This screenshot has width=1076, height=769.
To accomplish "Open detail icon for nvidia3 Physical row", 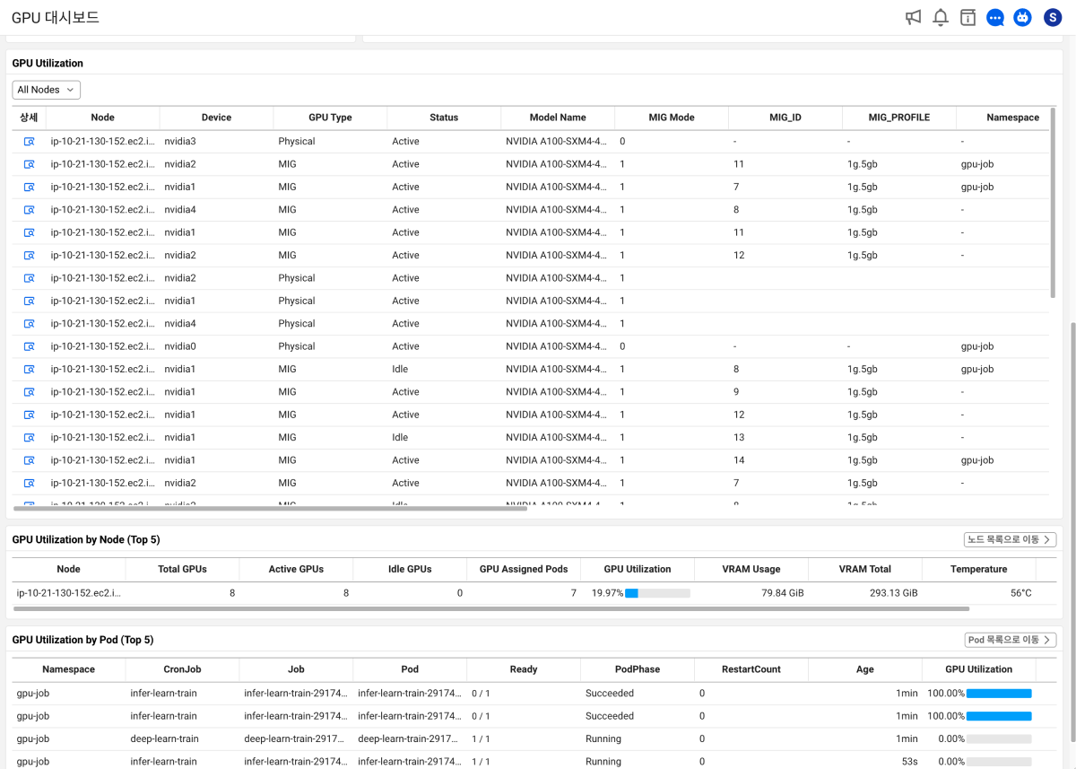I will 29,142.
